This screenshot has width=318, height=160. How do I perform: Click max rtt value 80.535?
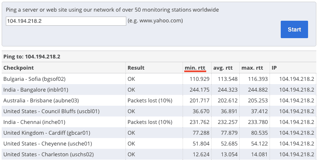tap(259, 133)
